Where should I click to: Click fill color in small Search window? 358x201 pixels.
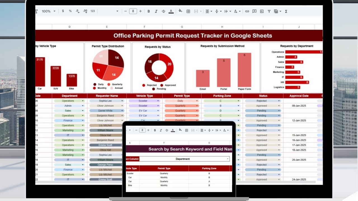click(180, 130)
